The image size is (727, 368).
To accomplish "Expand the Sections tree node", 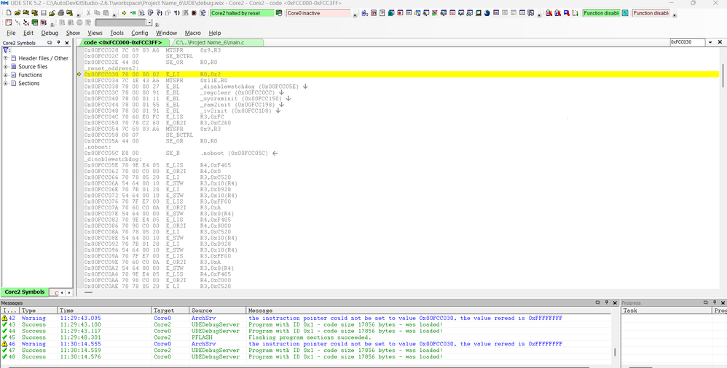I will tap(6, 84).
